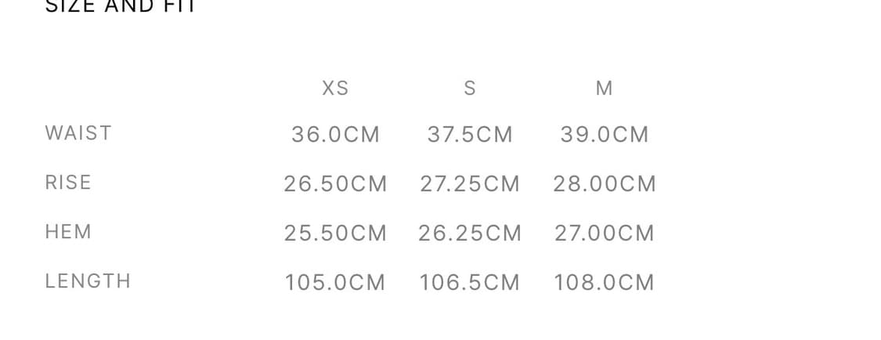
Task: Select the XS size column header
Action: click(x=335, y=89)
